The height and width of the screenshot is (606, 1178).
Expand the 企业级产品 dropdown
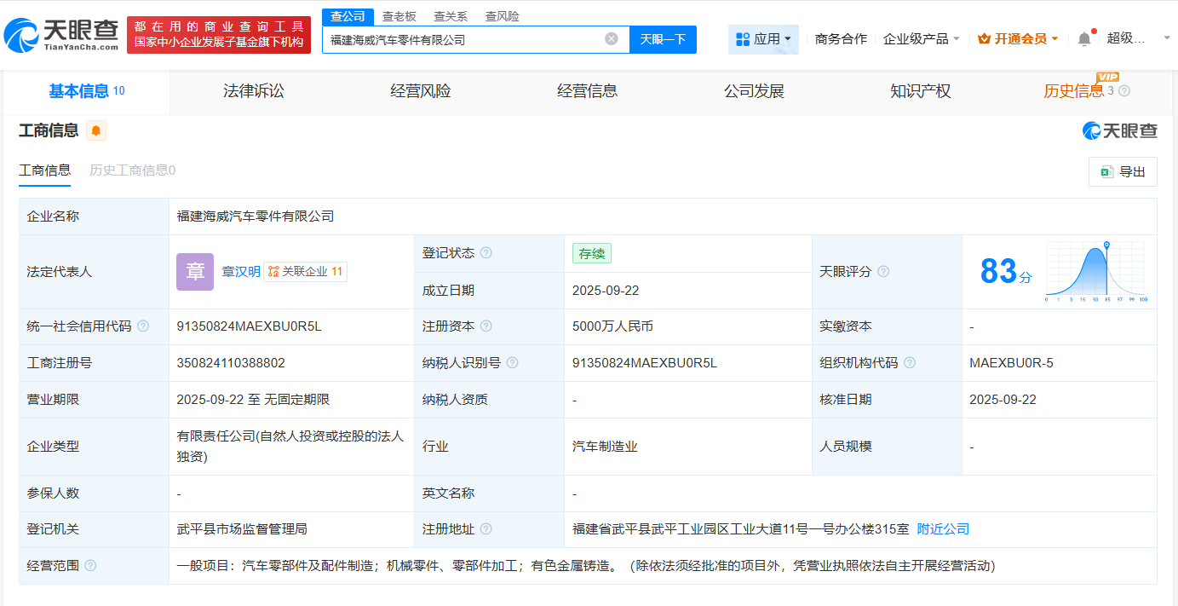(x=919, y=39)
